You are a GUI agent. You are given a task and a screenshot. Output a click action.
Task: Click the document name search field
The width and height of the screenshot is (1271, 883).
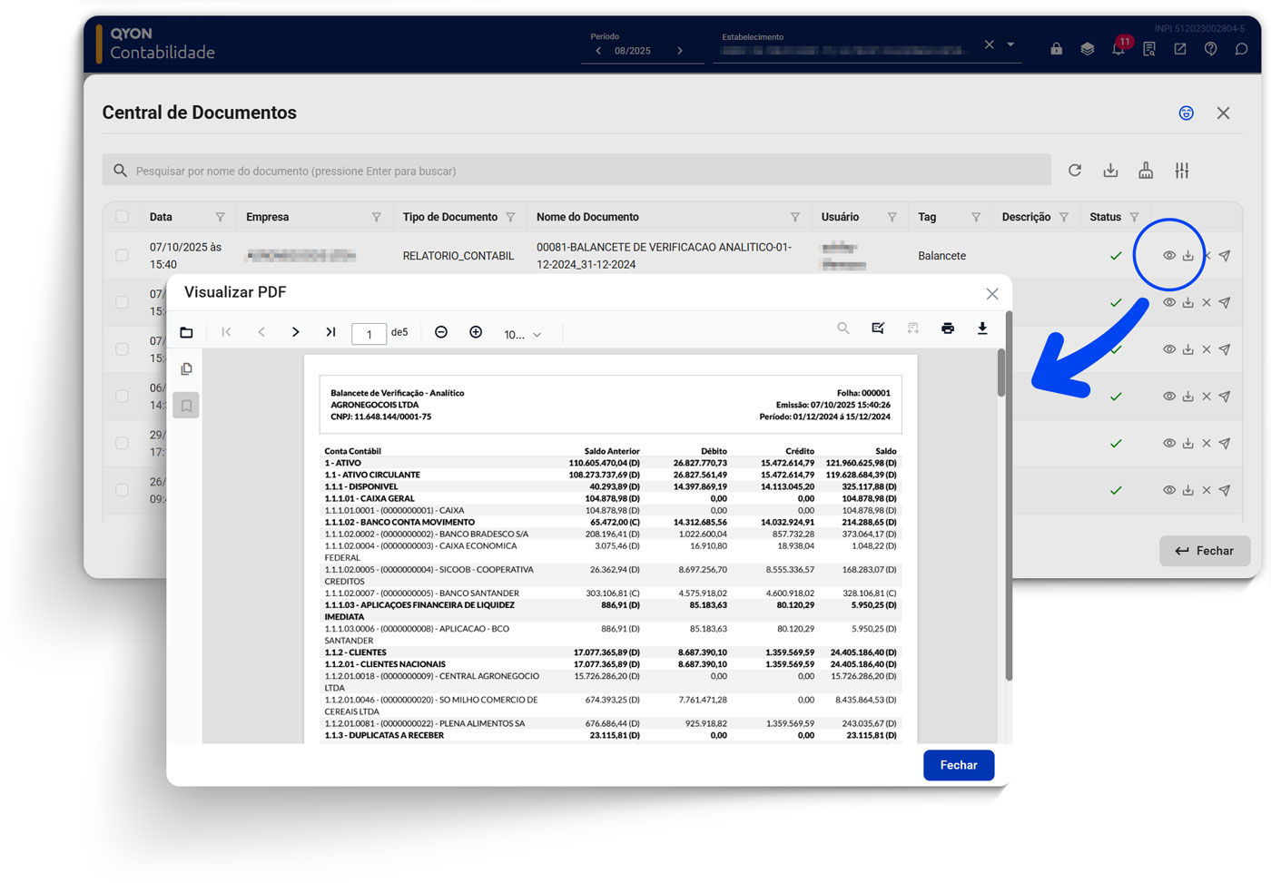pyautogui.click(x=581, y=171)
